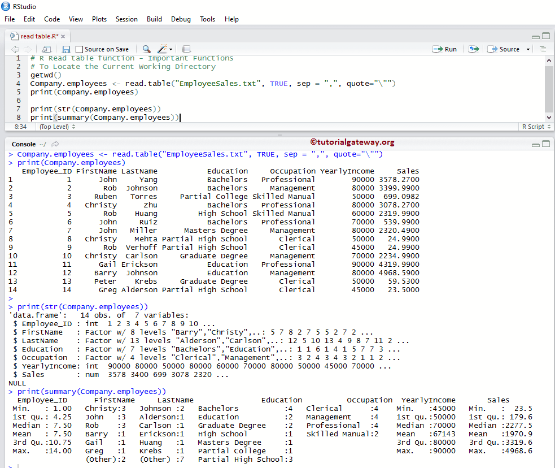Viewport: 555px width, 468px height.
Task: Select the read table.R editor tab
Action: click(x=40, y=36)
